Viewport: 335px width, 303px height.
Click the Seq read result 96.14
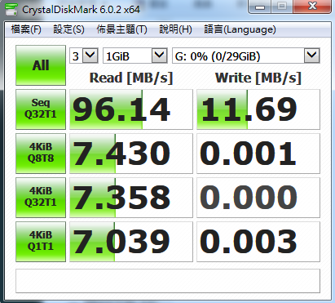click(131, 109)
